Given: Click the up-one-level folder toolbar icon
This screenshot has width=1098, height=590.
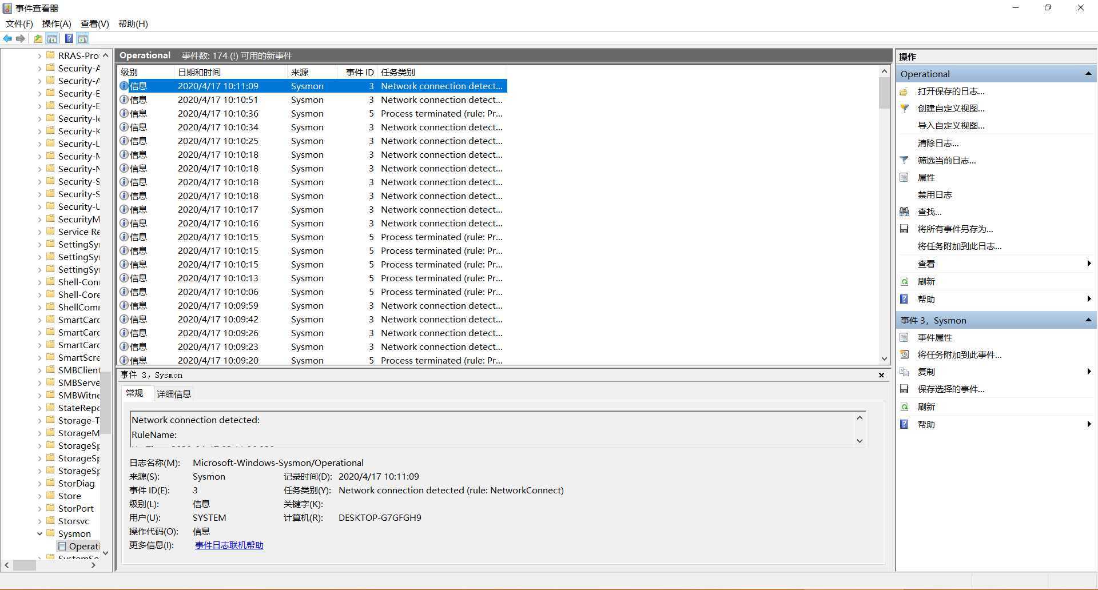Looking at the screenshot, I should click(x=38, y=39).
